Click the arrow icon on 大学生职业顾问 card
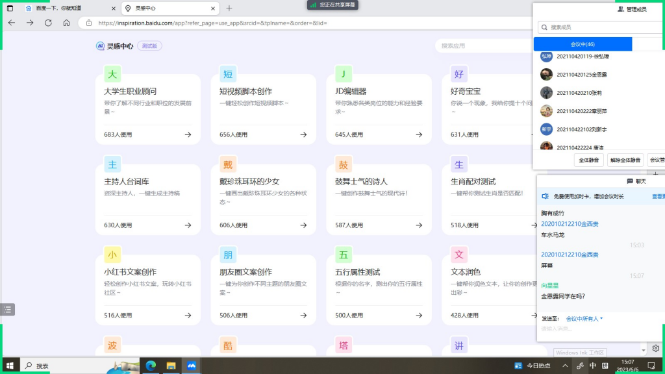Screen dimensions: 665x374 click(x=188, y=134)
